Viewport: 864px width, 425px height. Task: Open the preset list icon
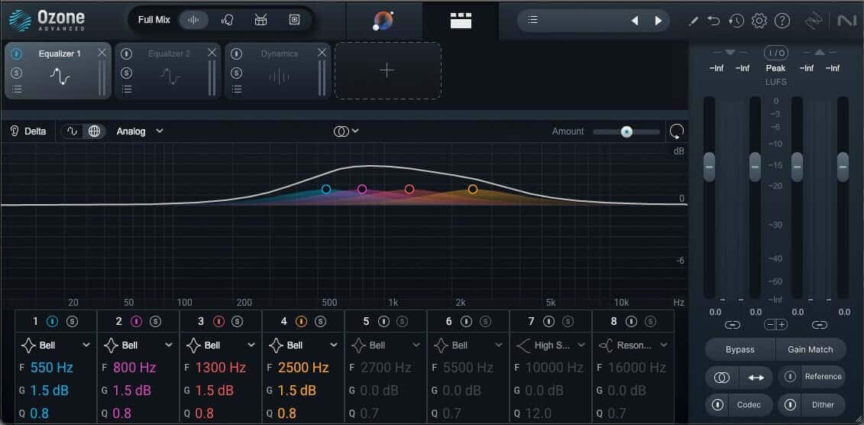(x=532, y=20)
